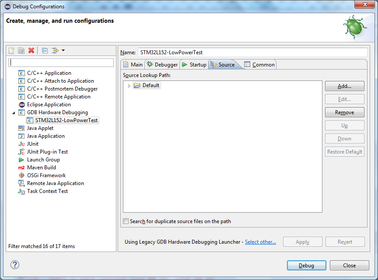Click the Duplicate launch configuration icon
This screenshot has height=280, width=378.
(21, 50)
